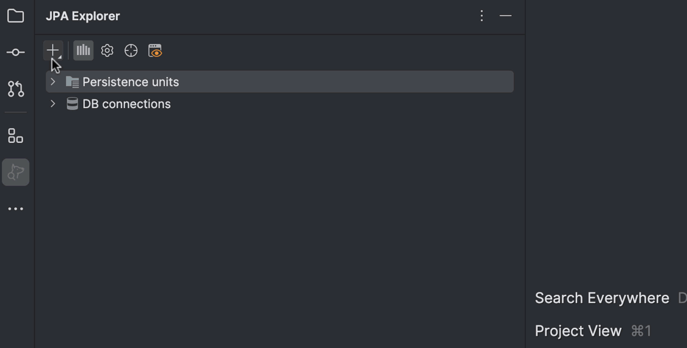Select the Persistence units tree item
687x348 pixels.
click(x=280, y=82)
